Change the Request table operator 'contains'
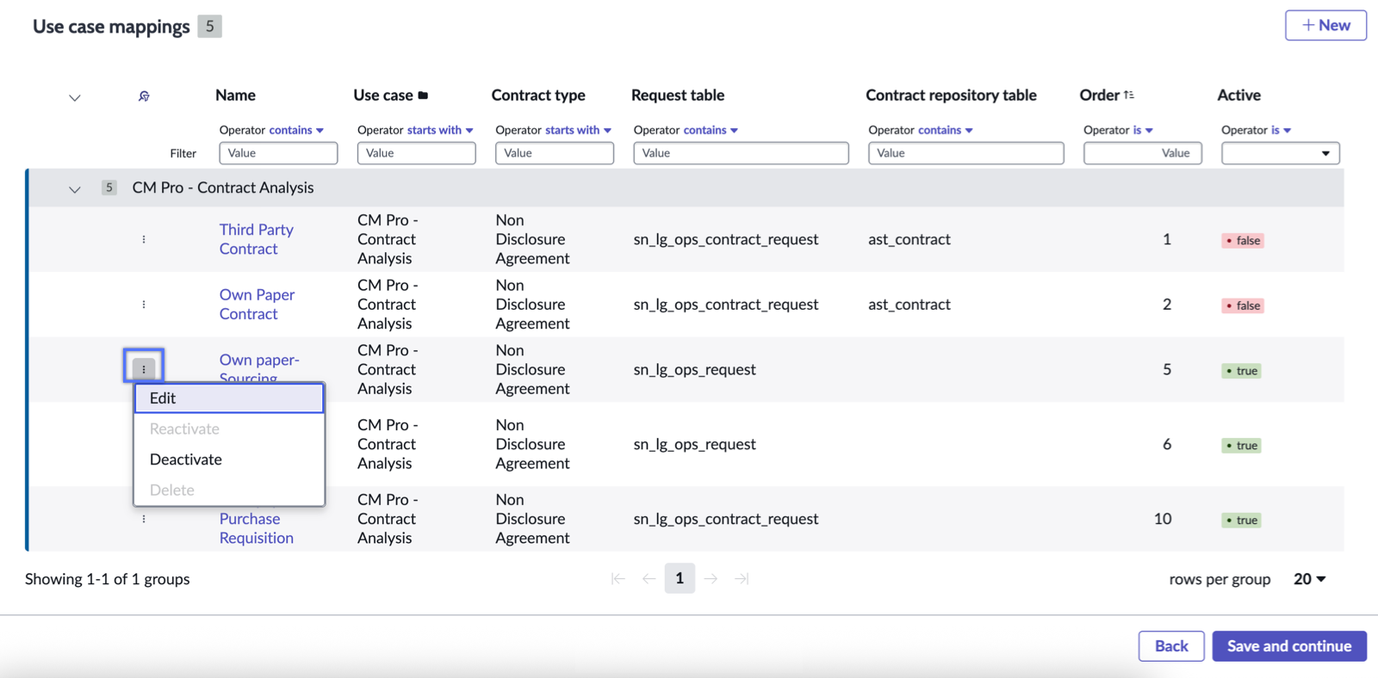 [x=711, y=130]
